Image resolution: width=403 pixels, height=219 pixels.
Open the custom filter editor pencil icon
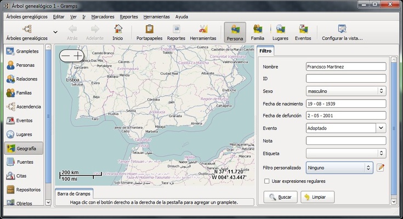381,168
